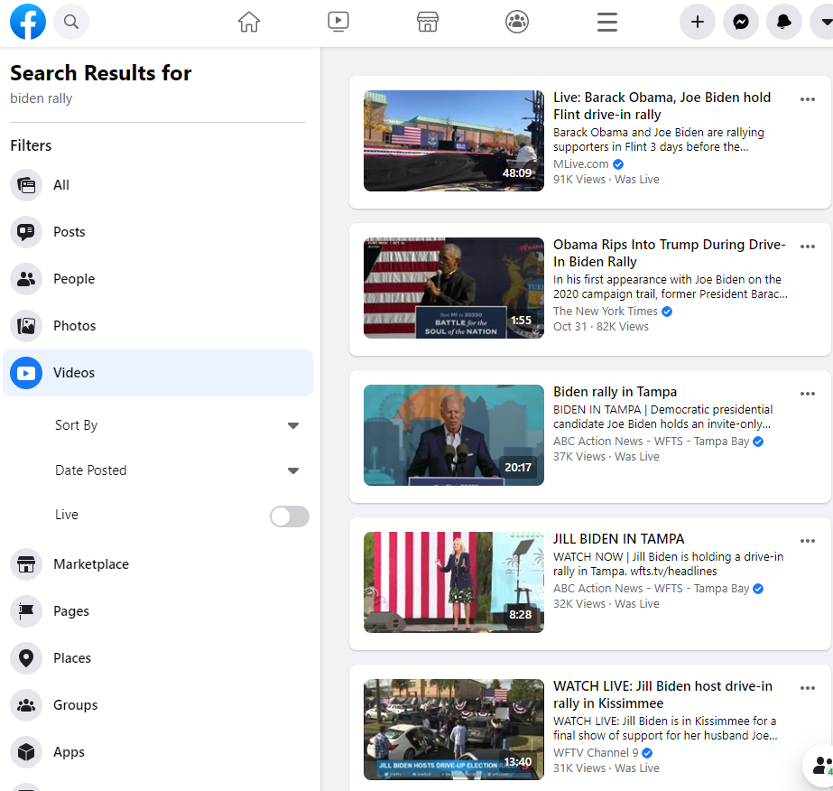
Task: Open the Messenger icon
Action: (741, 23)
